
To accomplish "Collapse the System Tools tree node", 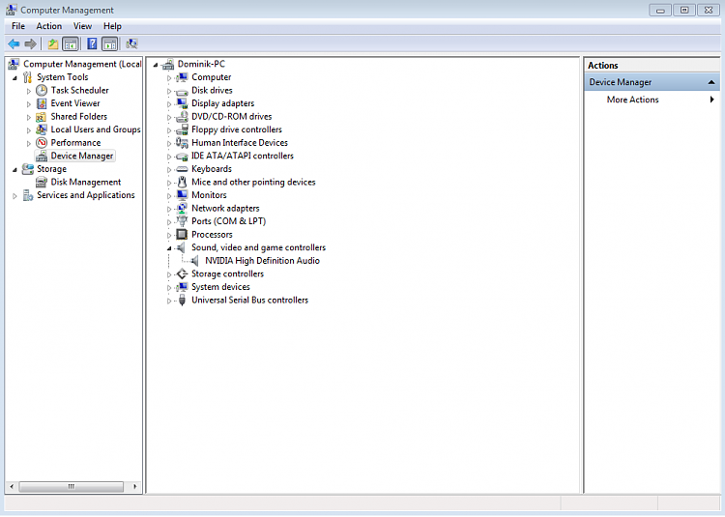I will [x=14, y=77].
